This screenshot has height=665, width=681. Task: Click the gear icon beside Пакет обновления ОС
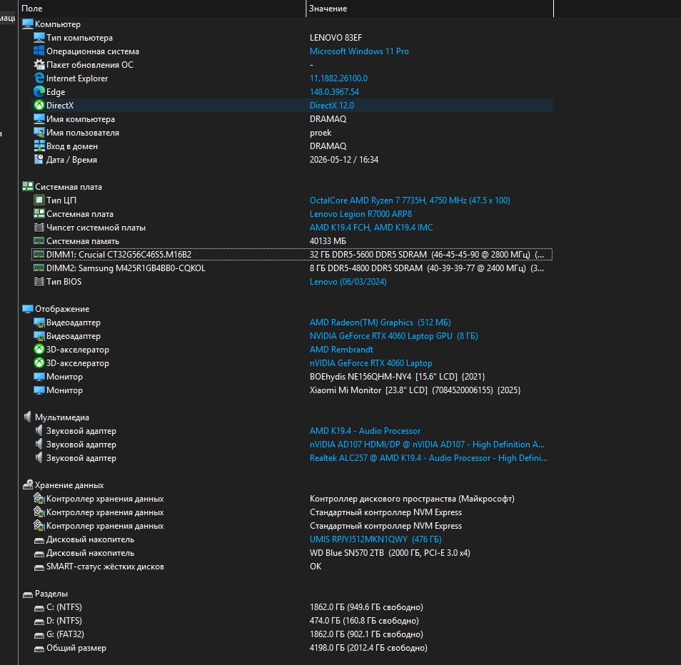click(39, 65)
